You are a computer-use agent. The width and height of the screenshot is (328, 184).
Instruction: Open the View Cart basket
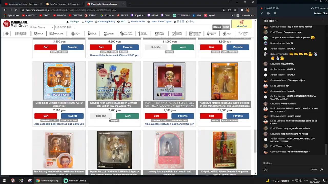tap(242, 24)
